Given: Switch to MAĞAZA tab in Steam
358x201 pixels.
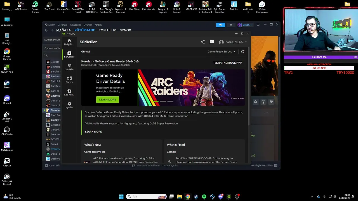Looking at the screenshot, I should coord(63,30).
